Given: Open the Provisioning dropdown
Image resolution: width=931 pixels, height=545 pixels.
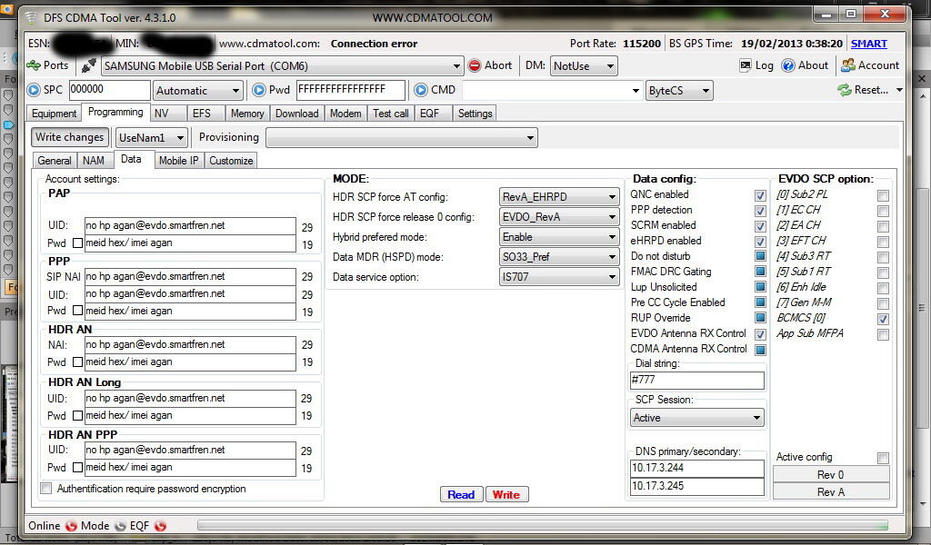Looking at the screenshot, I should point(401,137).
